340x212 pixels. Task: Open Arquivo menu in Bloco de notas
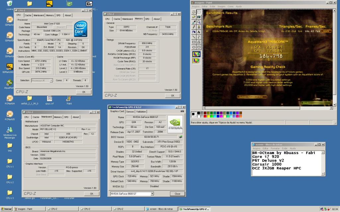click(257, 148)
